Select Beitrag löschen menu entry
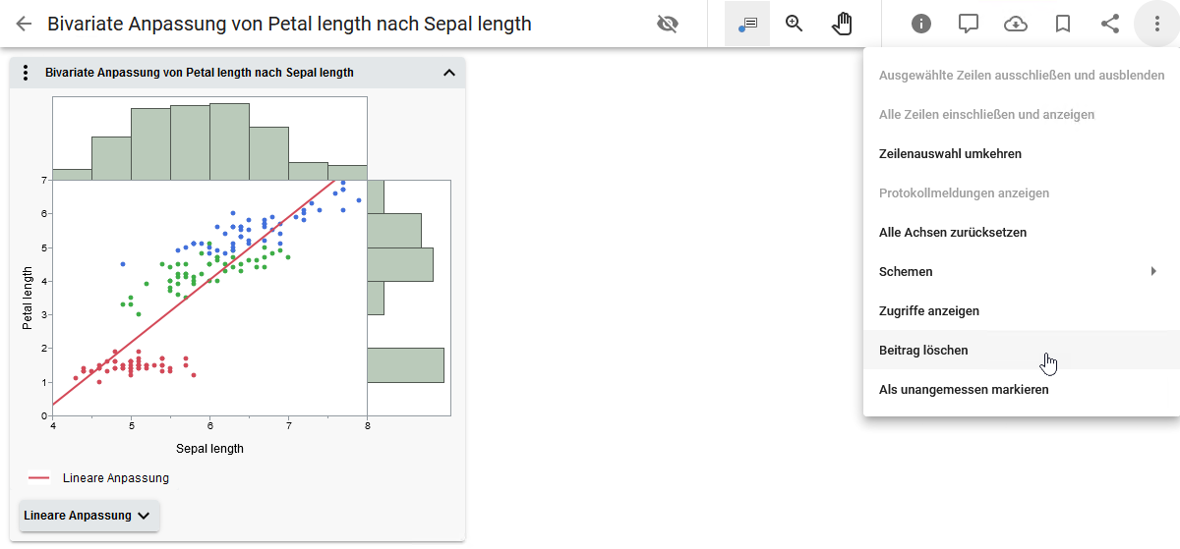 pyautogui.click(x=923, y=351)
